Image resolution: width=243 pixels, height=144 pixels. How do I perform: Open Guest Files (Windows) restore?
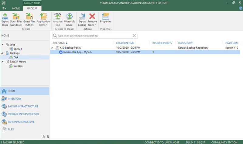point(16,20)
